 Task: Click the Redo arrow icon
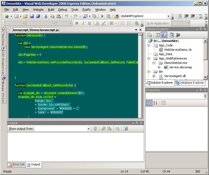pyautogui.click(x=76, y=16)
